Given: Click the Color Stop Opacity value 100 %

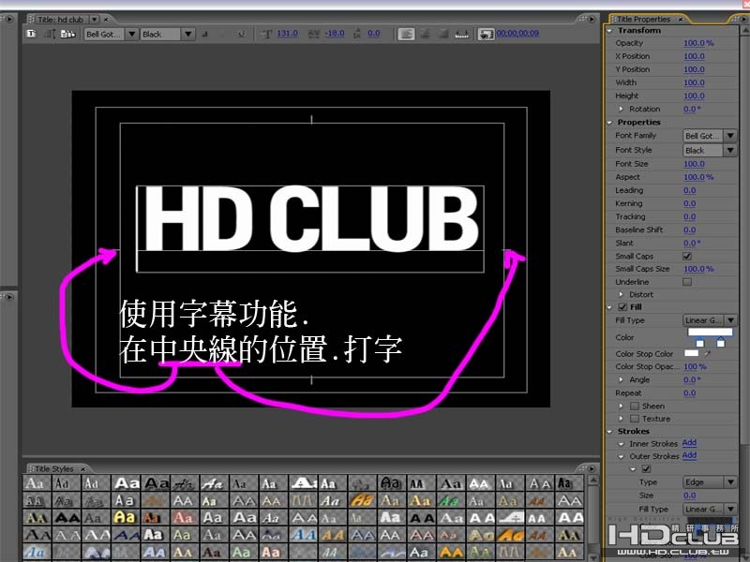Looking at the screenshot, I should [x=695, y=366].
